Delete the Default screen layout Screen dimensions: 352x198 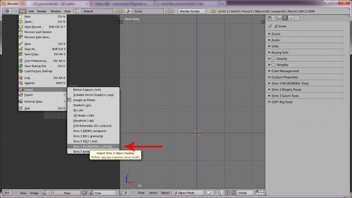tap(121, 11)
